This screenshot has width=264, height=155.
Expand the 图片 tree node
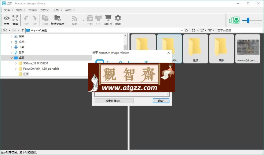click(x=11, y=36)
